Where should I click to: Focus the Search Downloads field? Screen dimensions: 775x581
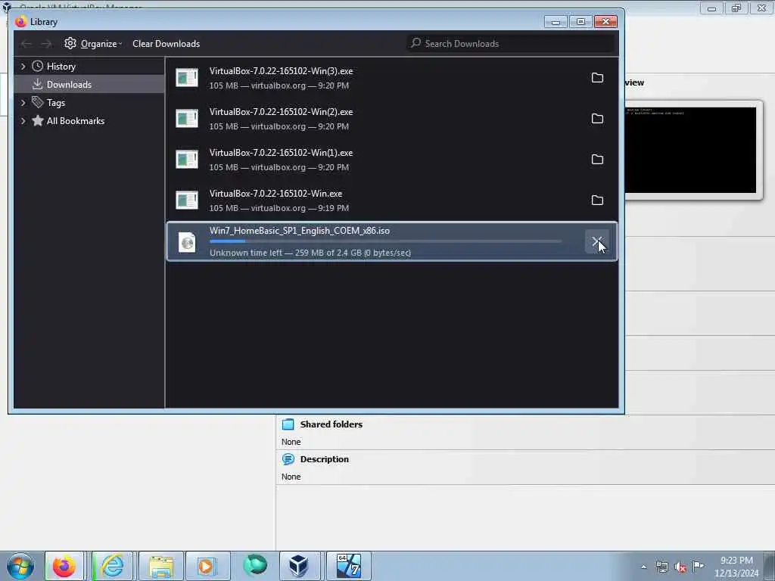coord(511,43)
